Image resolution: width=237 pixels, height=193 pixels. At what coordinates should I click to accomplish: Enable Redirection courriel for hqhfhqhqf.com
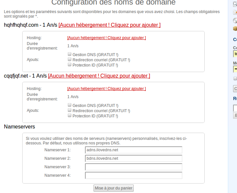coord(69,60)
